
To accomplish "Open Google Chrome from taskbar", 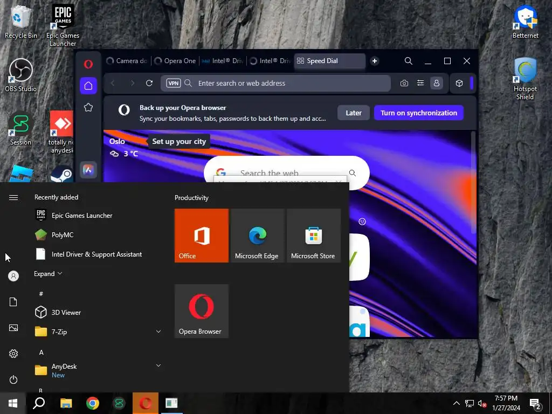I will (93, 403).
